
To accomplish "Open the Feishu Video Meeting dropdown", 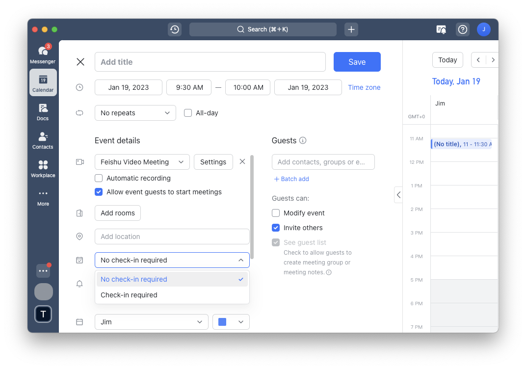I will click(142, 161).
